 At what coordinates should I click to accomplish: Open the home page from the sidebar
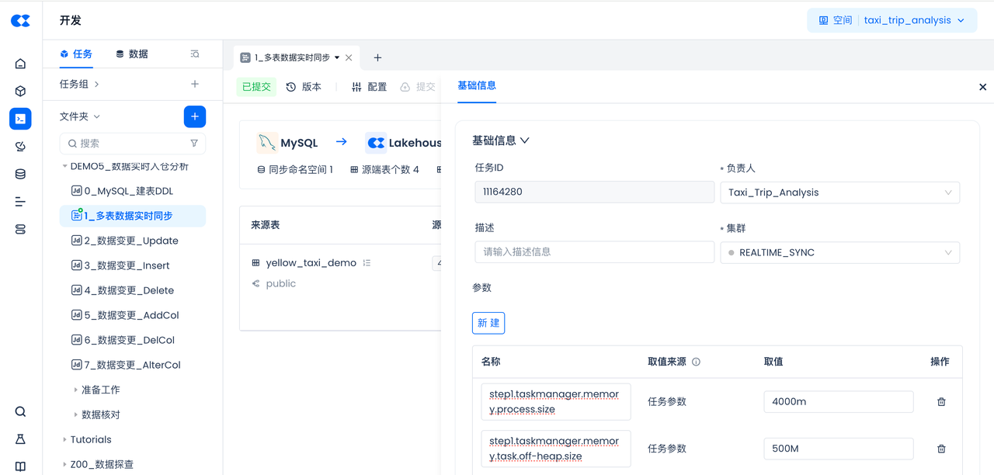click(20, 64)
